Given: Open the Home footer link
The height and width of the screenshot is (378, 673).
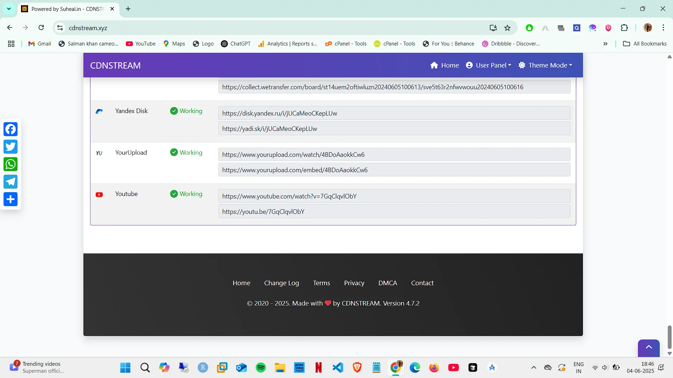Looking at the screenshot, I should pyautogui.click(x=242, y=283).
